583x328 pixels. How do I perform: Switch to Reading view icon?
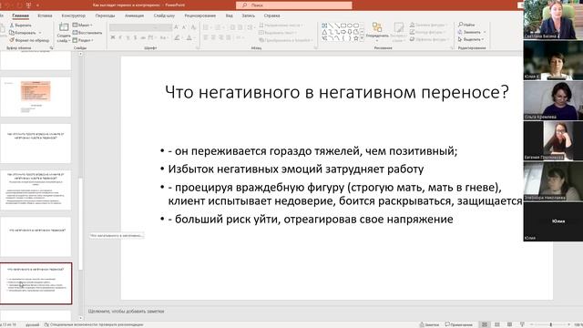[510, 324]
